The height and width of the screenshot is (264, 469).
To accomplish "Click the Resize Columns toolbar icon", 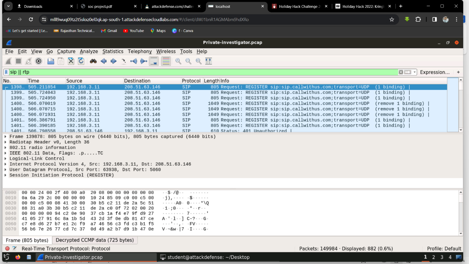I will click(x=209, y=61).
